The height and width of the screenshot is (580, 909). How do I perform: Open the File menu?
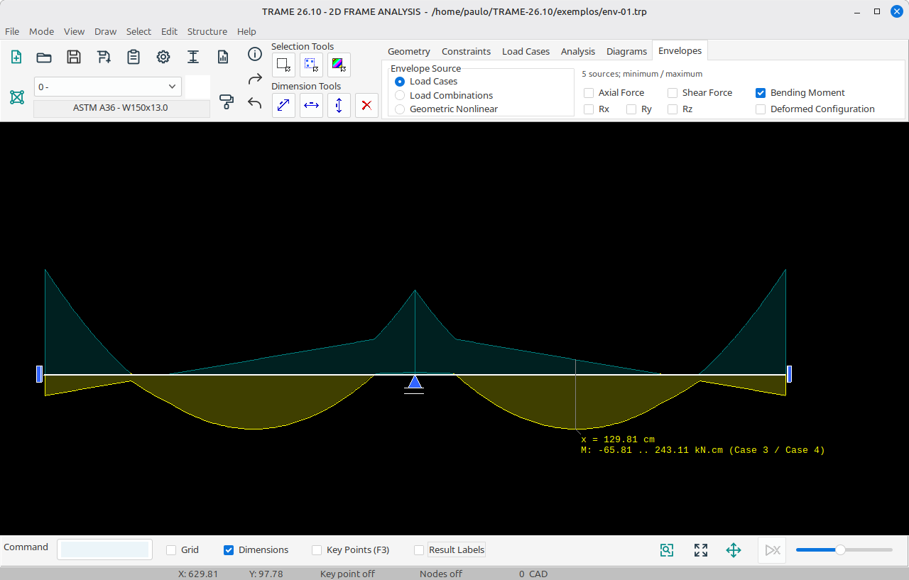[x=12, y=31]
